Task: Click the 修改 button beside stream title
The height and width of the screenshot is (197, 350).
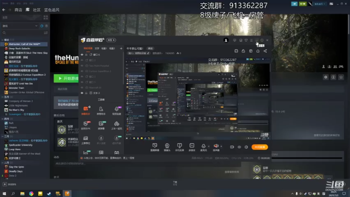Action: pyautogui.click(x=150, y=49)
